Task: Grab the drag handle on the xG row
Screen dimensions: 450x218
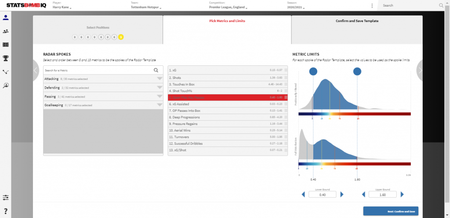Action: click(286, 70)
